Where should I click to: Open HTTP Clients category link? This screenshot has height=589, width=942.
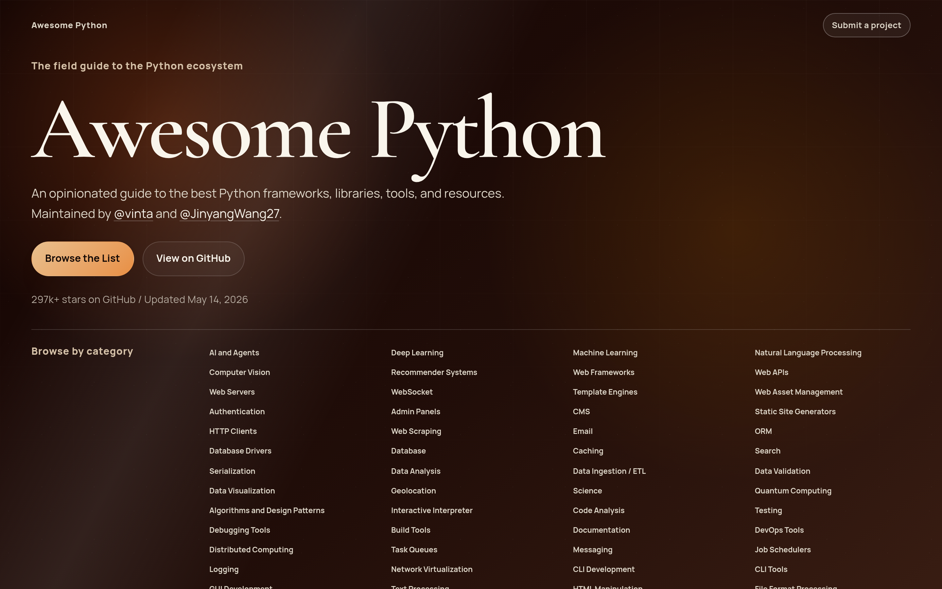233,431
